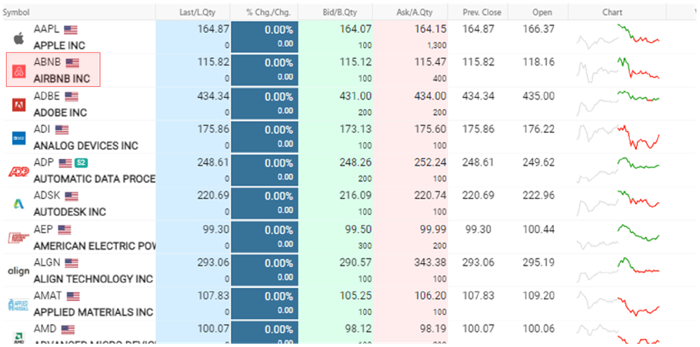Select the AMERICAN ELECTRIC POW row name
Viewport: 700px width, 347px height.
click(94, 245)
